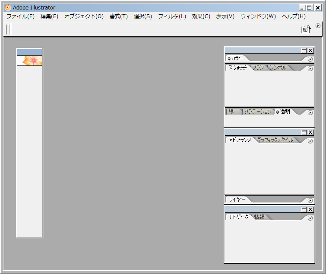Switch to the グラフィックスタイル tab
326x274 pixels.
[x=275, y=140]
